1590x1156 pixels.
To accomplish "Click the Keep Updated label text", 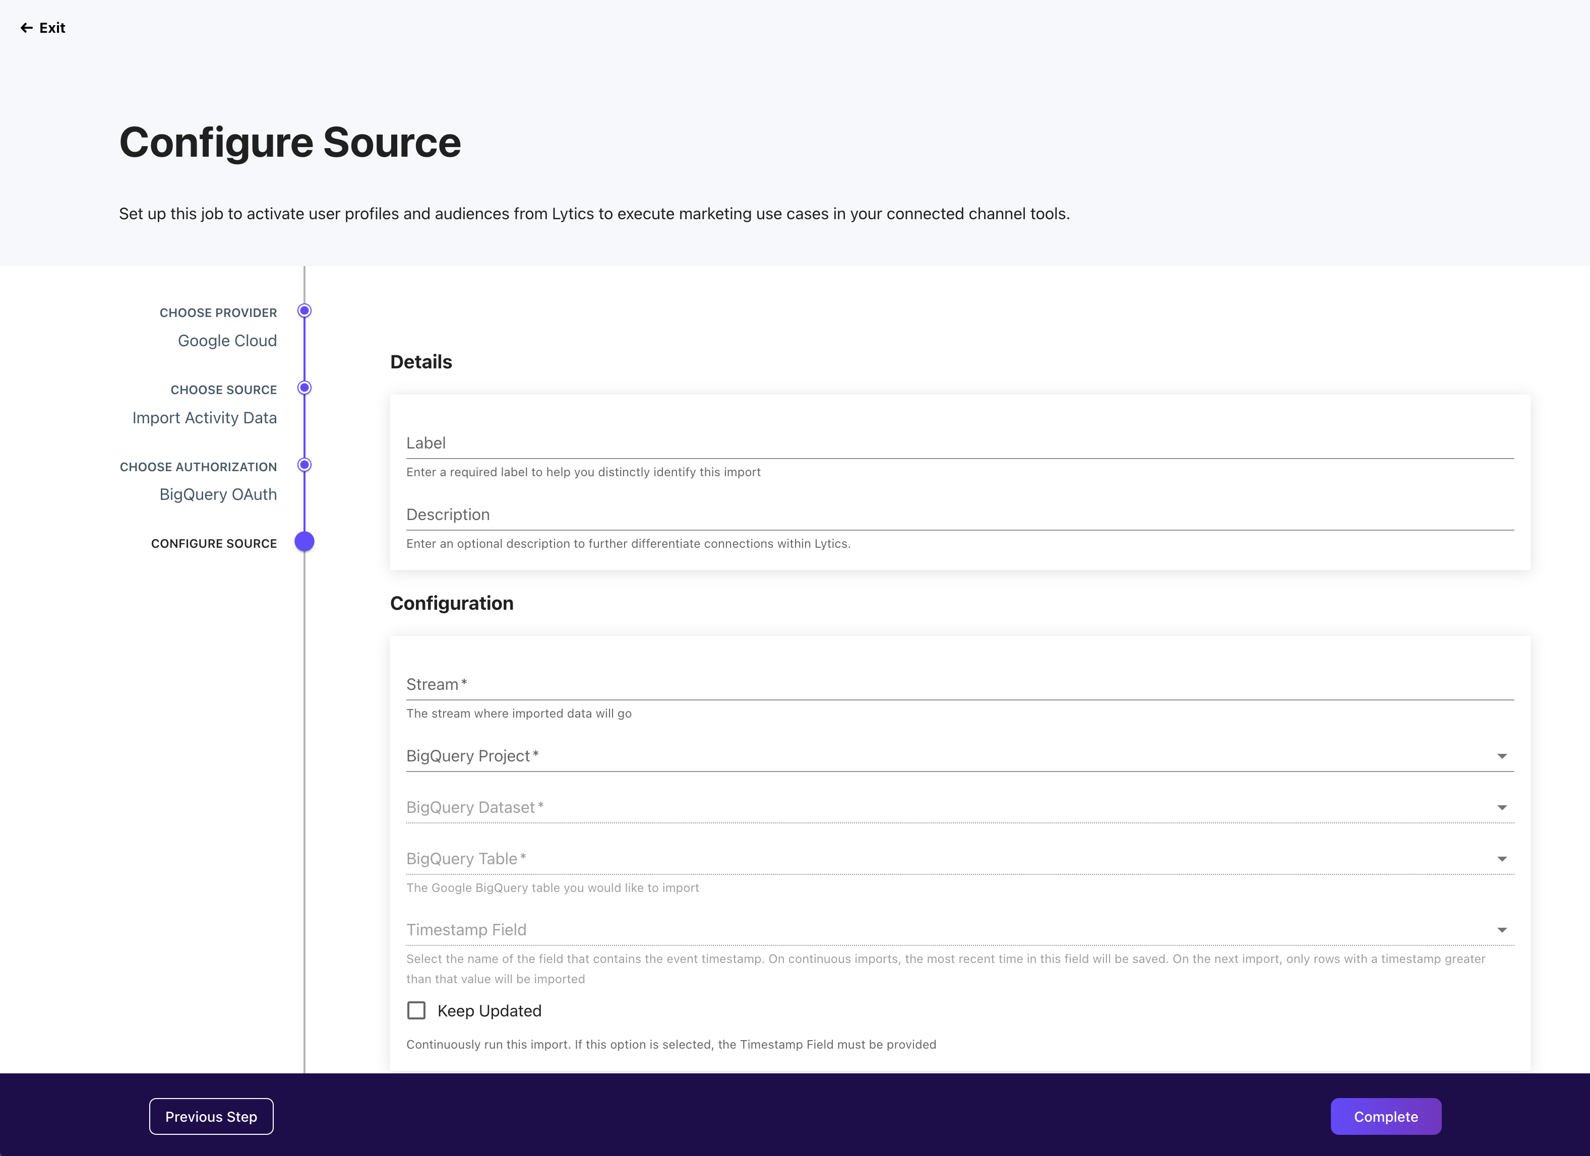I will coord(490,1011).
